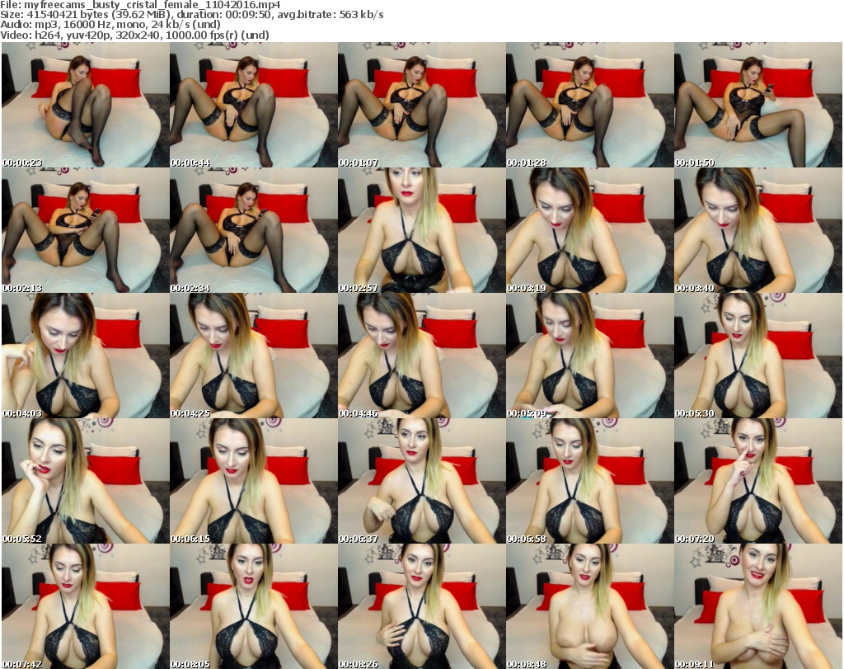Click the thumbnail timestamped 00:00:23
The image size is (844, 669).
pyautogui.click(x=85, y=106)
